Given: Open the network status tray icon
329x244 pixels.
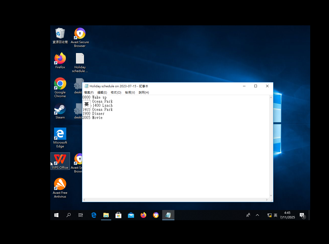Looking at the screenshot, I should 269,215.
